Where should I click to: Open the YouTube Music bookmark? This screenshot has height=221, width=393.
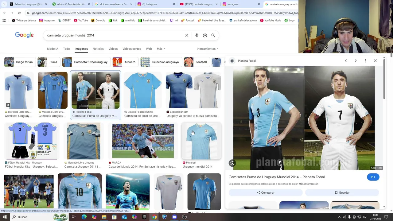270,21
